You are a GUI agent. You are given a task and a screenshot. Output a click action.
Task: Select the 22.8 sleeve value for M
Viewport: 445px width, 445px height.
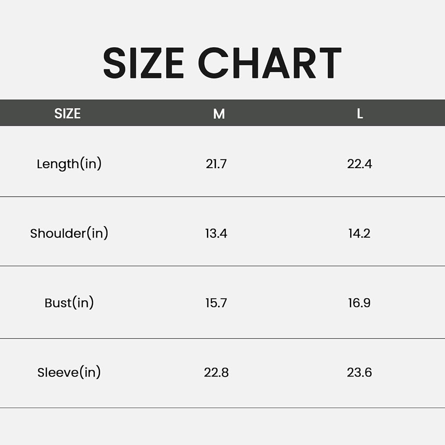point(216,372)
